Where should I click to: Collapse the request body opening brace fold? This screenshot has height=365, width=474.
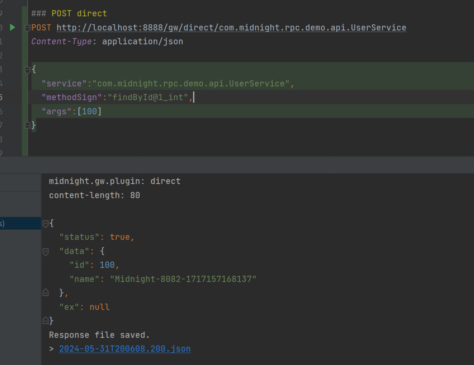pos(27,70)
